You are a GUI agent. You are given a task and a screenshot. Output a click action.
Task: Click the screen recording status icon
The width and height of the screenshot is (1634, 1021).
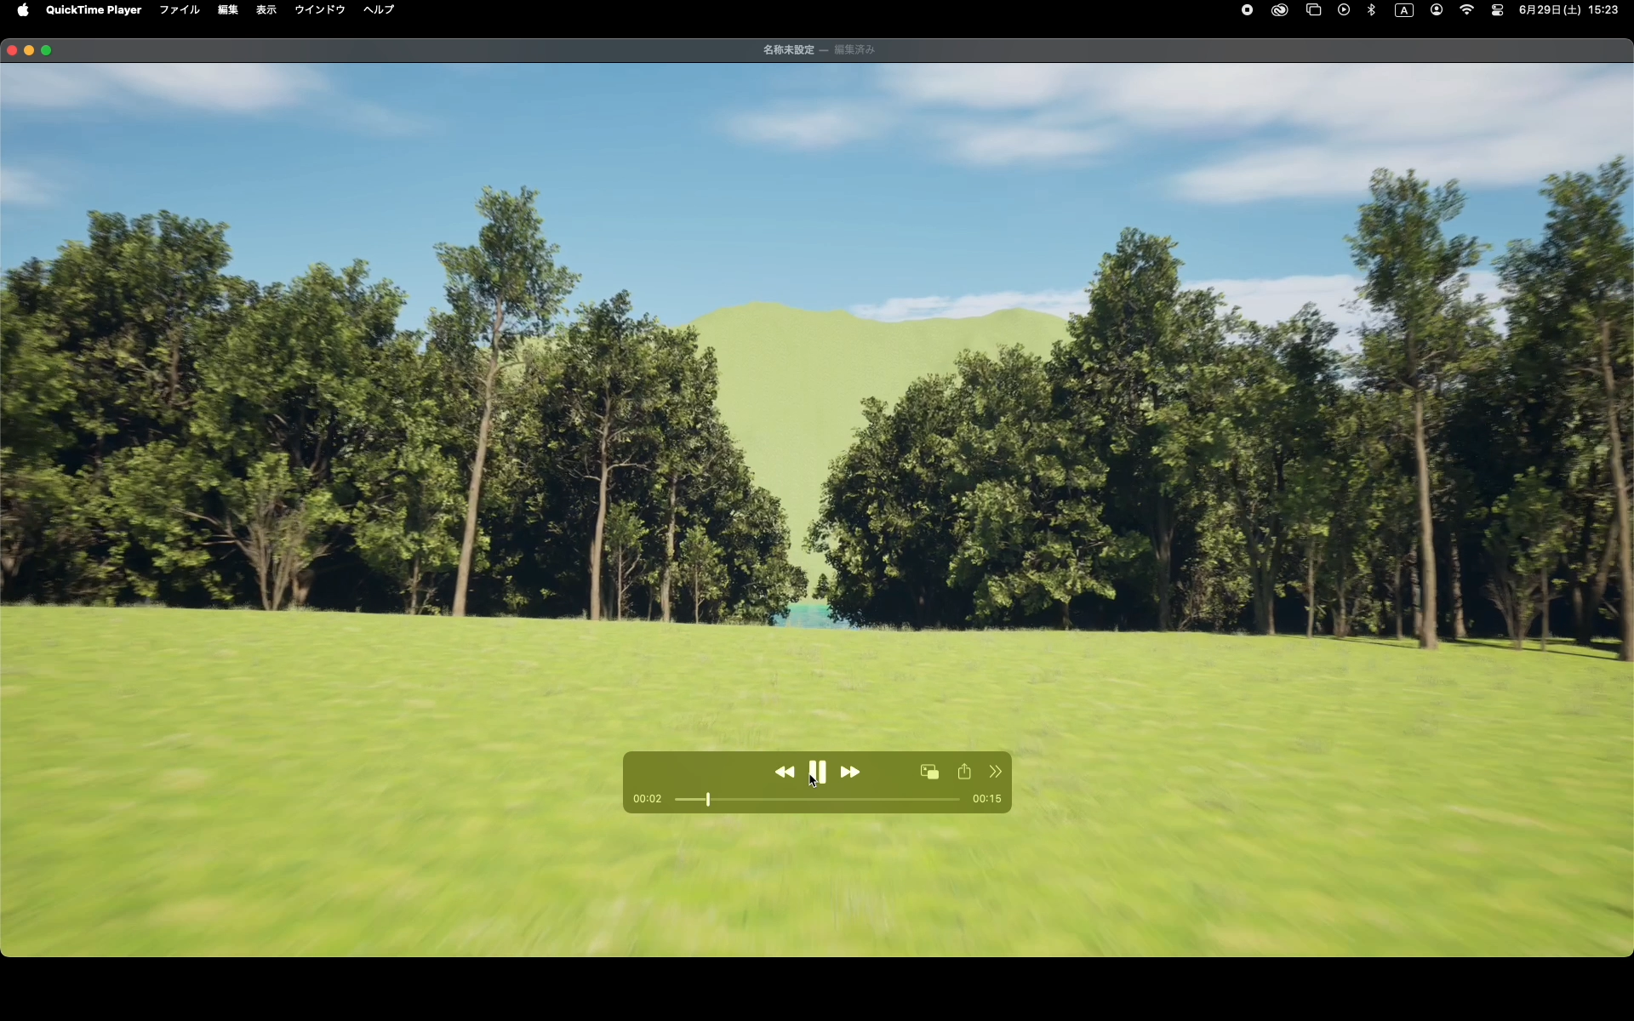[x=1247, y=10]
